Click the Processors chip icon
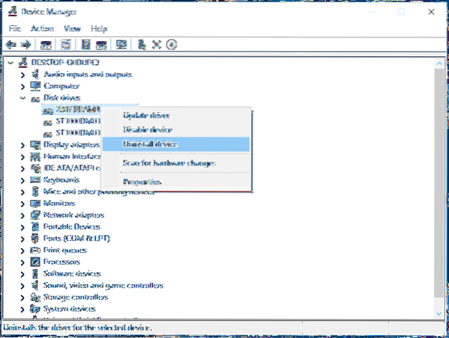The height and width of the screenshot is (338, 449). click(x=35, y=262)
